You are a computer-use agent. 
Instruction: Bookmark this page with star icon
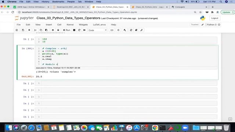pyautogui.click(x=200, y=12)
